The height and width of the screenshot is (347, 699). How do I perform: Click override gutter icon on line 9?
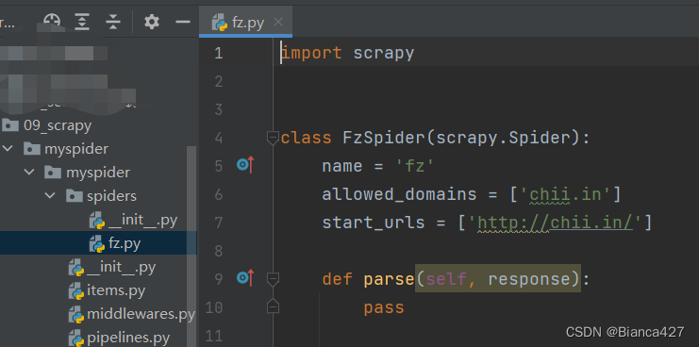[245, 278]
